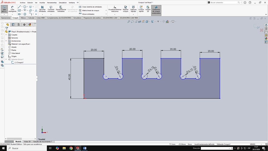Click the Zoom to Area view icon

pyautogui.click(x=132, y=22)
